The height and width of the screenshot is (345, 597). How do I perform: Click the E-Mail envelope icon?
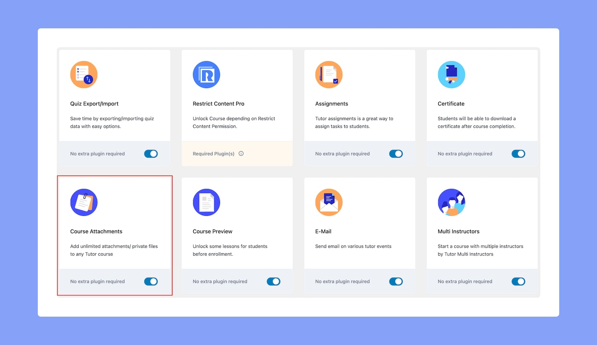(x=329, y=202)
